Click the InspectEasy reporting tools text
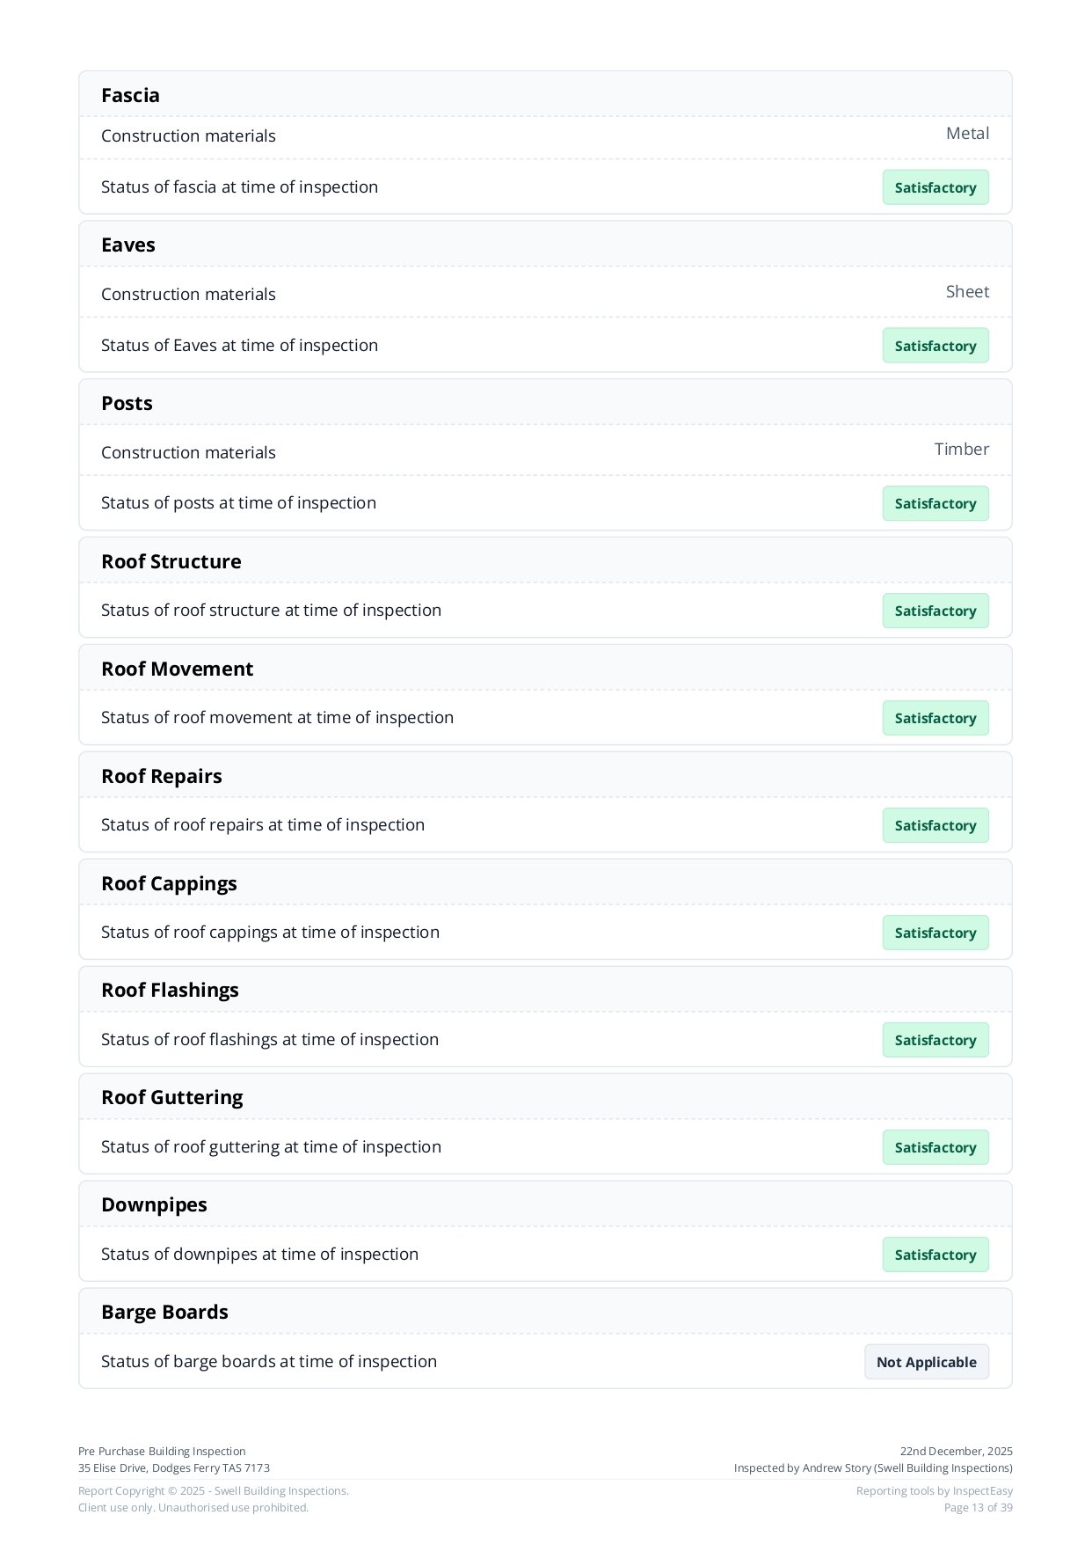Image resolution: width=1092 pixels, height=1544 pixels. (x=934, y=1490)
